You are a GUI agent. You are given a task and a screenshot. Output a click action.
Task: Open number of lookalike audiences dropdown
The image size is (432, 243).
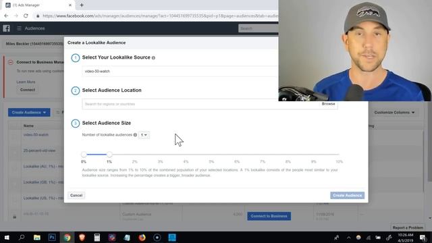point(144,135)
